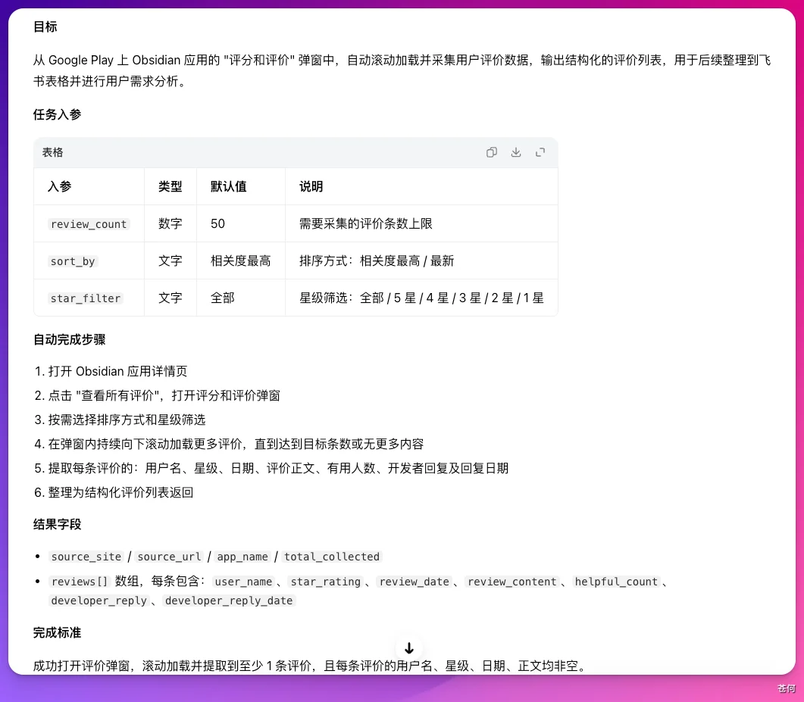The image size is (804, 702).
Task: Expand the table to fullscreen view
Action: point(540,152)
